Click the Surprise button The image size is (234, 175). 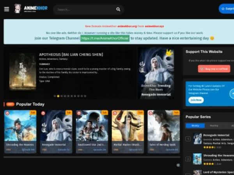tap(226, 9)
